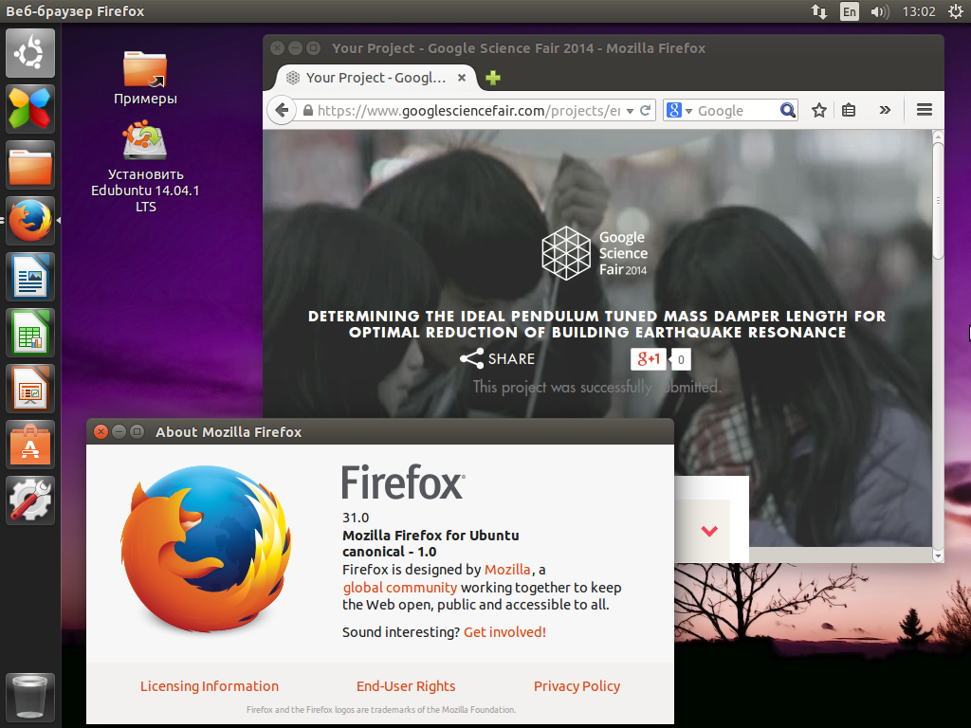971x728 pixels.
Task: Click the project title starting with DETERMINING
Action: coord(597,324)
